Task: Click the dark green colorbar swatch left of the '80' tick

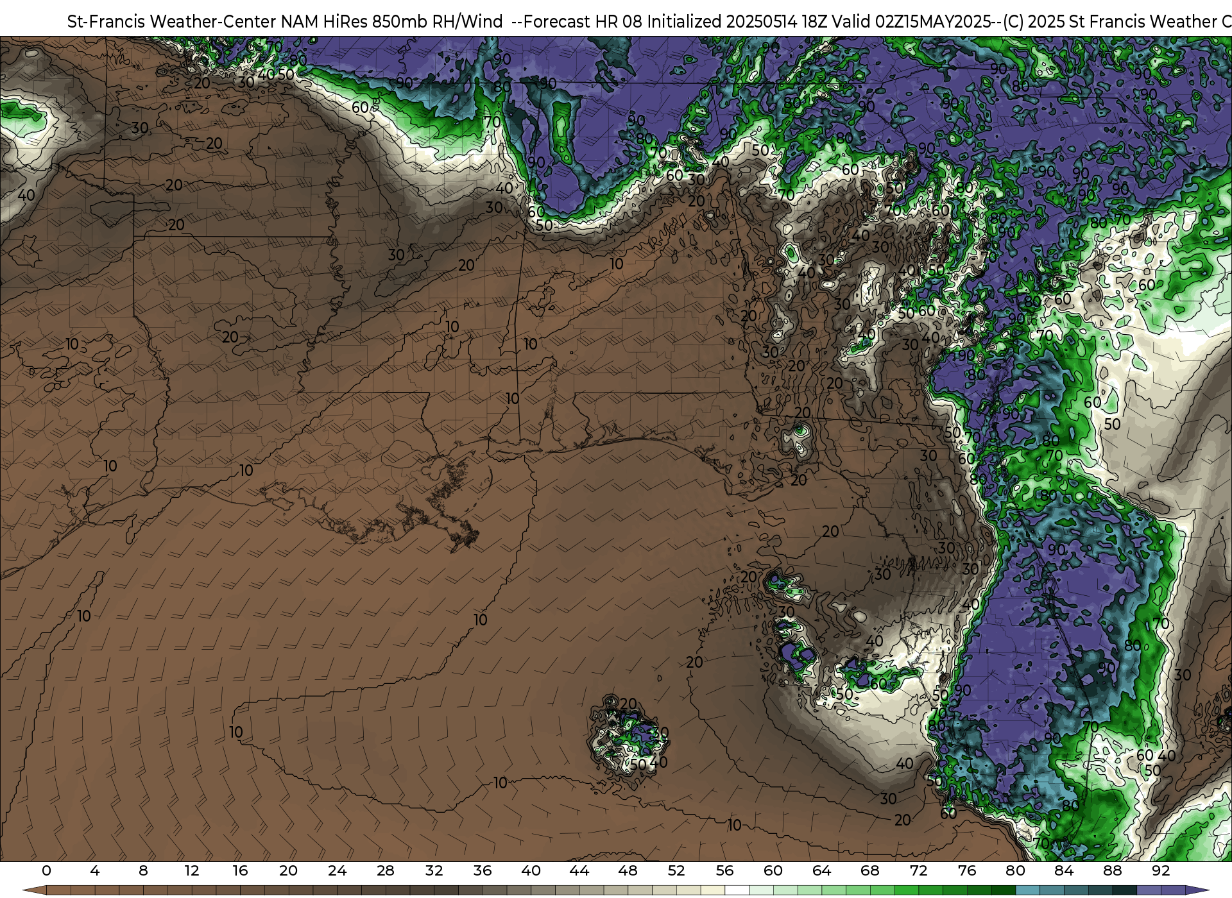Action: [x=1004, y=890]
